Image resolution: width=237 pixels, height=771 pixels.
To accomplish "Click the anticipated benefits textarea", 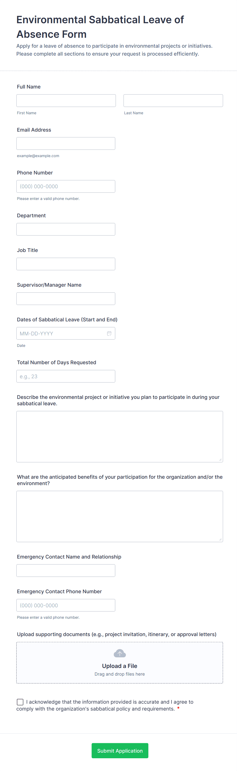I will pos(120,516).
